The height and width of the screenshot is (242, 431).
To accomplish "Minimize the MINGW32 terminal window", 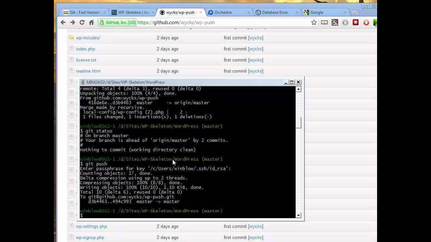I will point(286,82).
